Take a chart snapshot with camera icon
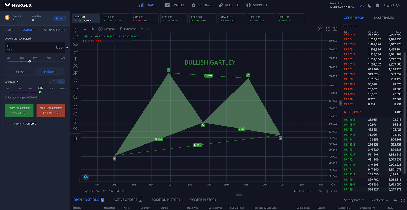Screen dimensions: 407x210 pyautogui.click(x=335, y=29)
